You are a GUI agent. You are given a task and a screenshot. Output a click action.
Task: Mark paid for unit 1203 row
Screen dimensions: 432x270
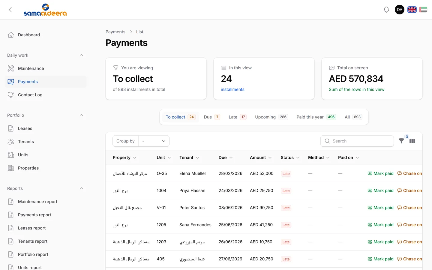coord(380,242)
